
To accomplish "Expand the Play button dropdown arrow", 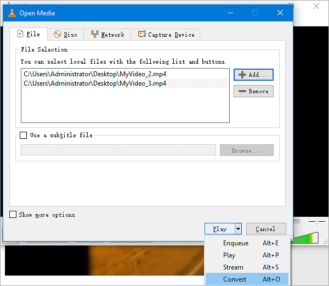I will (238, 229).
